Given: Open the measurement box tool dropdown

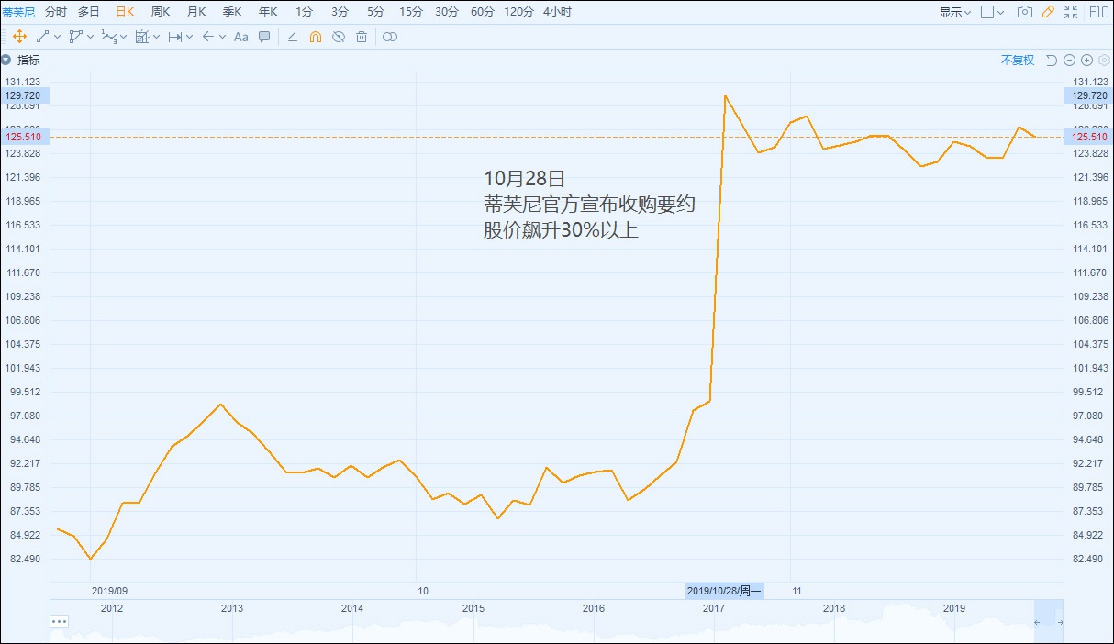Looking at the screenshot, I should coord(156,37).
